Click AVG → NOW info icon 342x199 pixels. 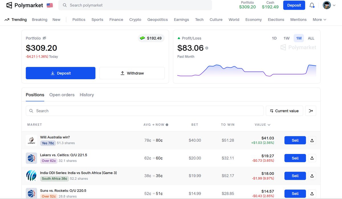(167, 125)
